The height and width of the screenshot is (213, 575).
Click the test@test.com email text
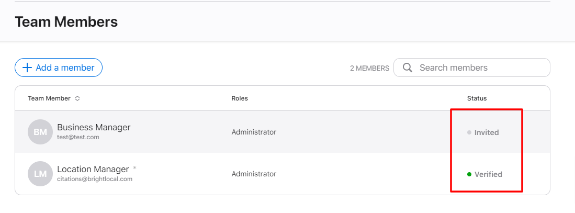coord(78,137)
